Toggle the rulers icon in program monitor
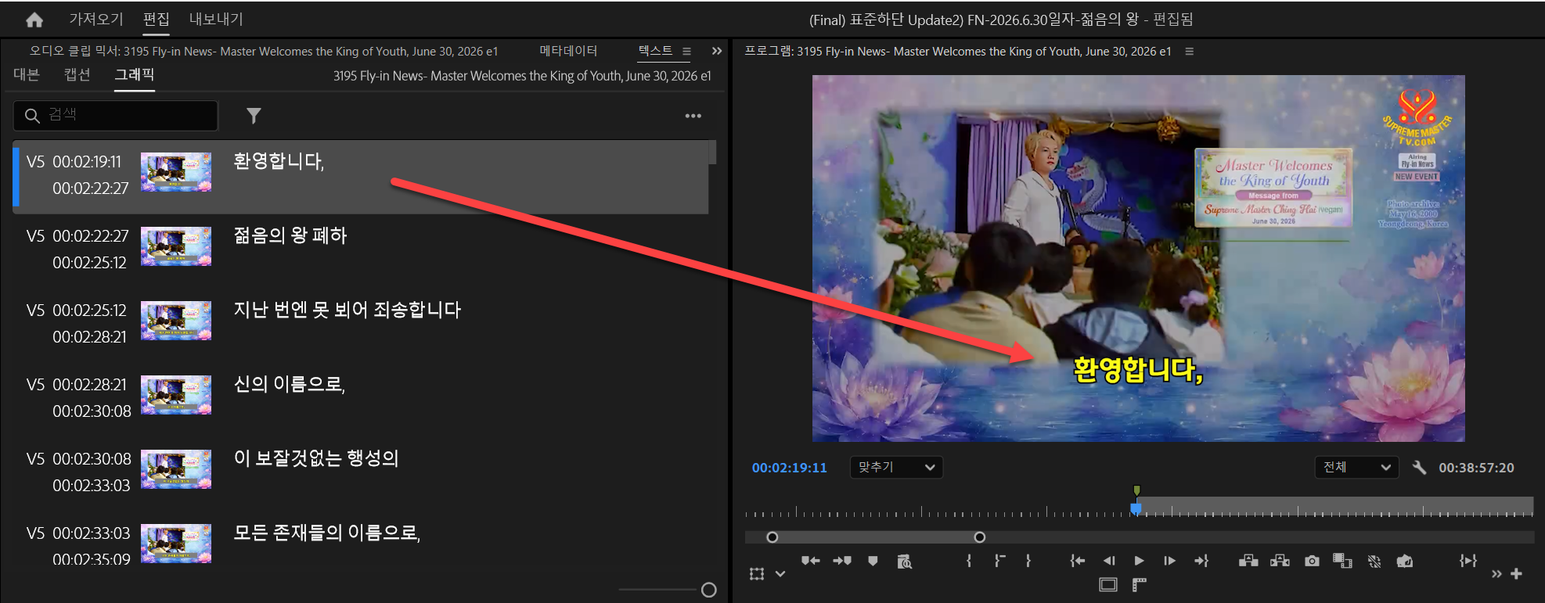 tap(1140, 584)
